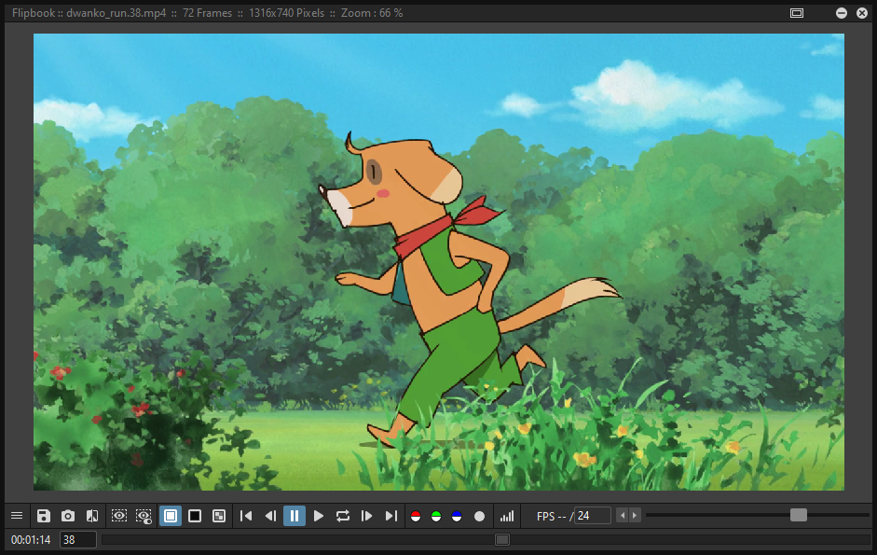Toggle white background view
Screen dimensions: 877x555
pos(171,516)
